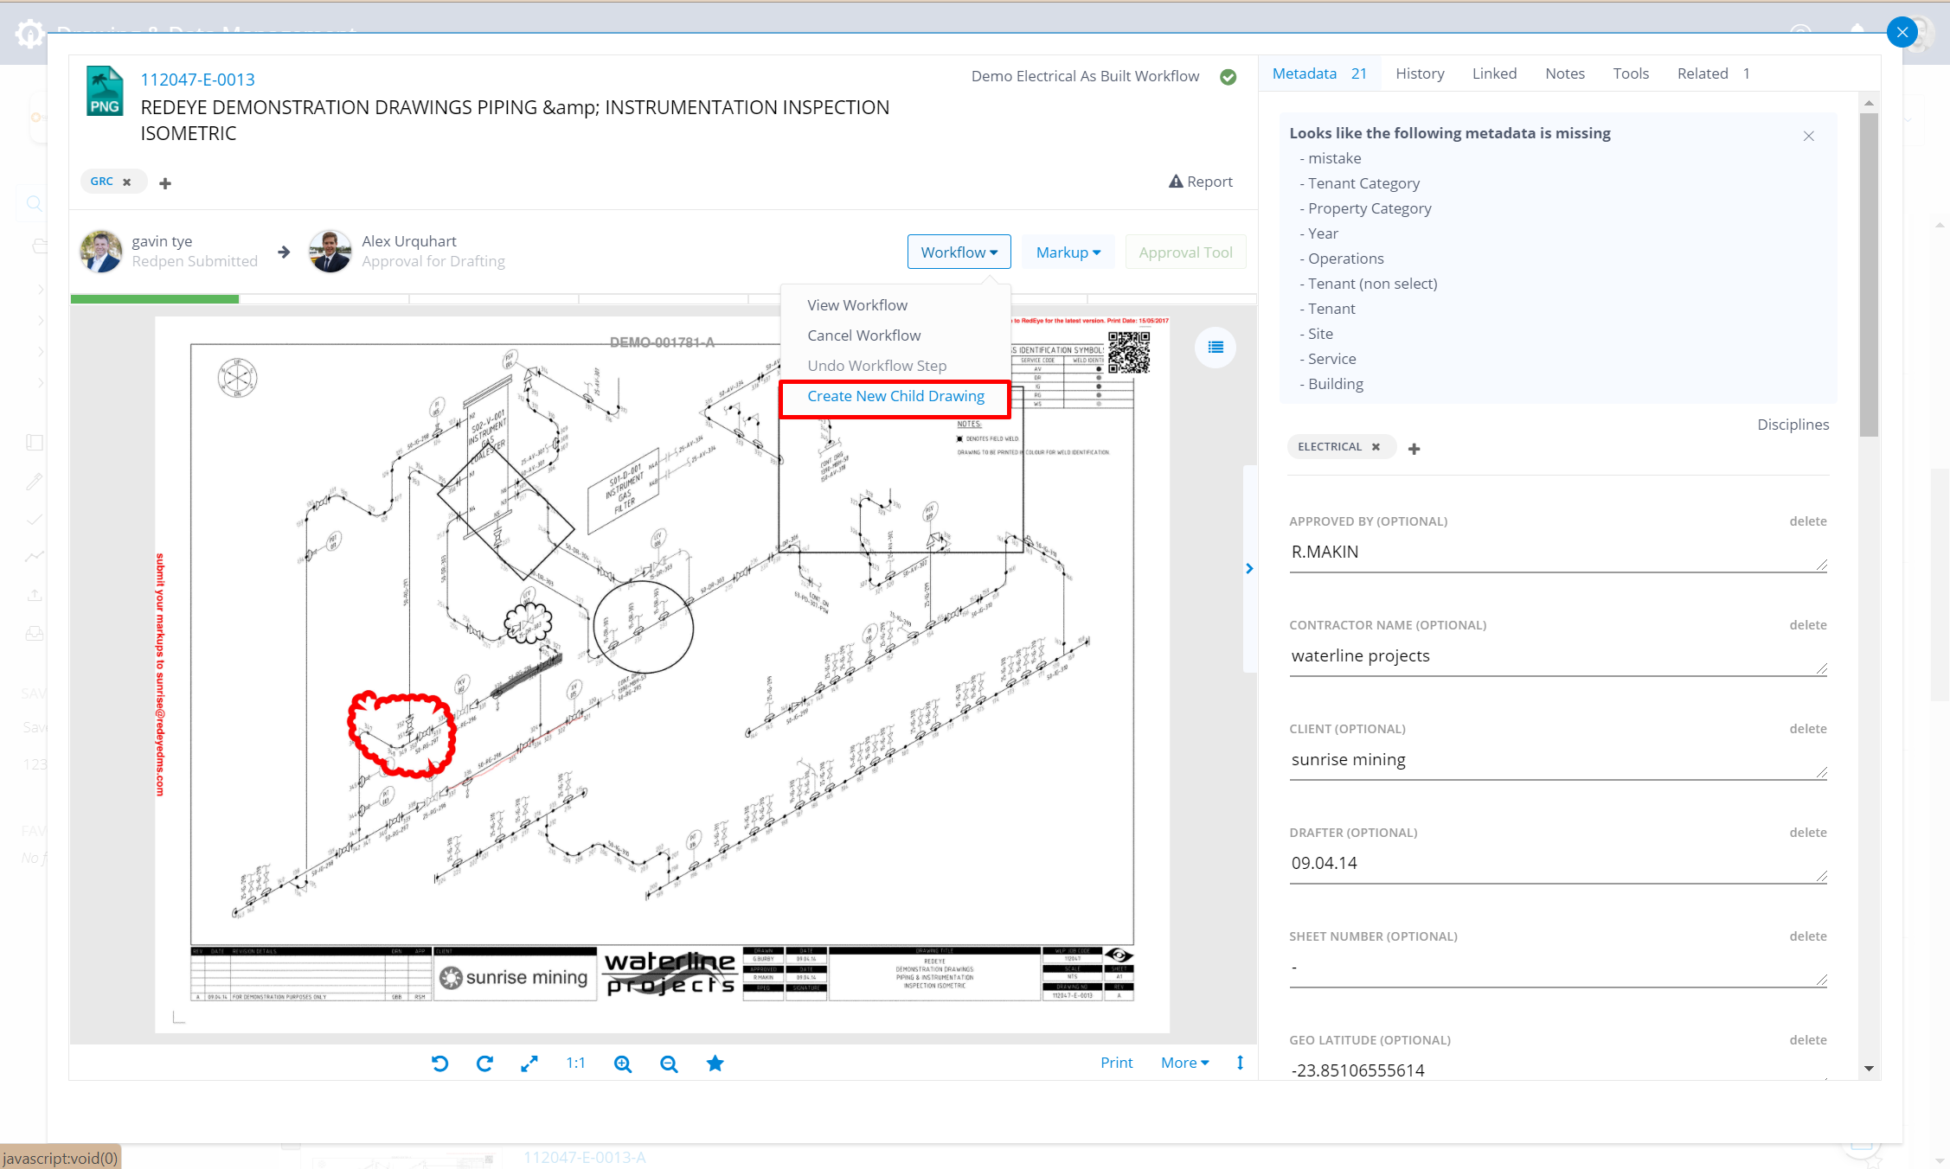Screen dimensions: 1950x1169
Task: Open the Markup dropdown
Action: [1068, 252]
